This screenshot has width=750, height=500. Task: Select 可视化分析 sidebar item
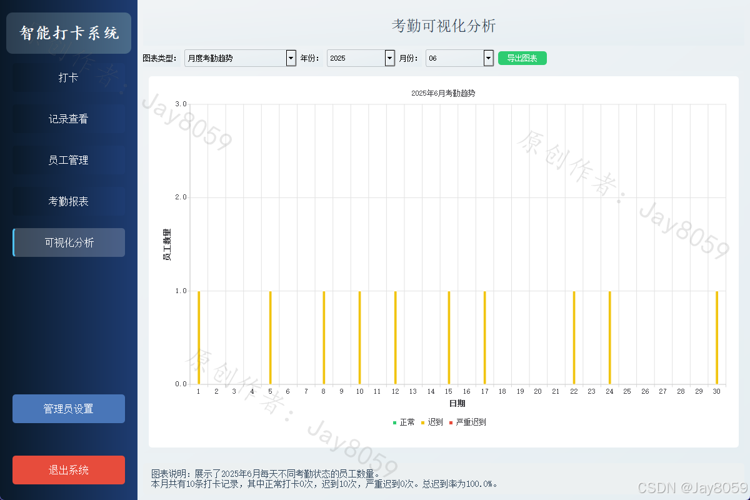pos(69,242)
